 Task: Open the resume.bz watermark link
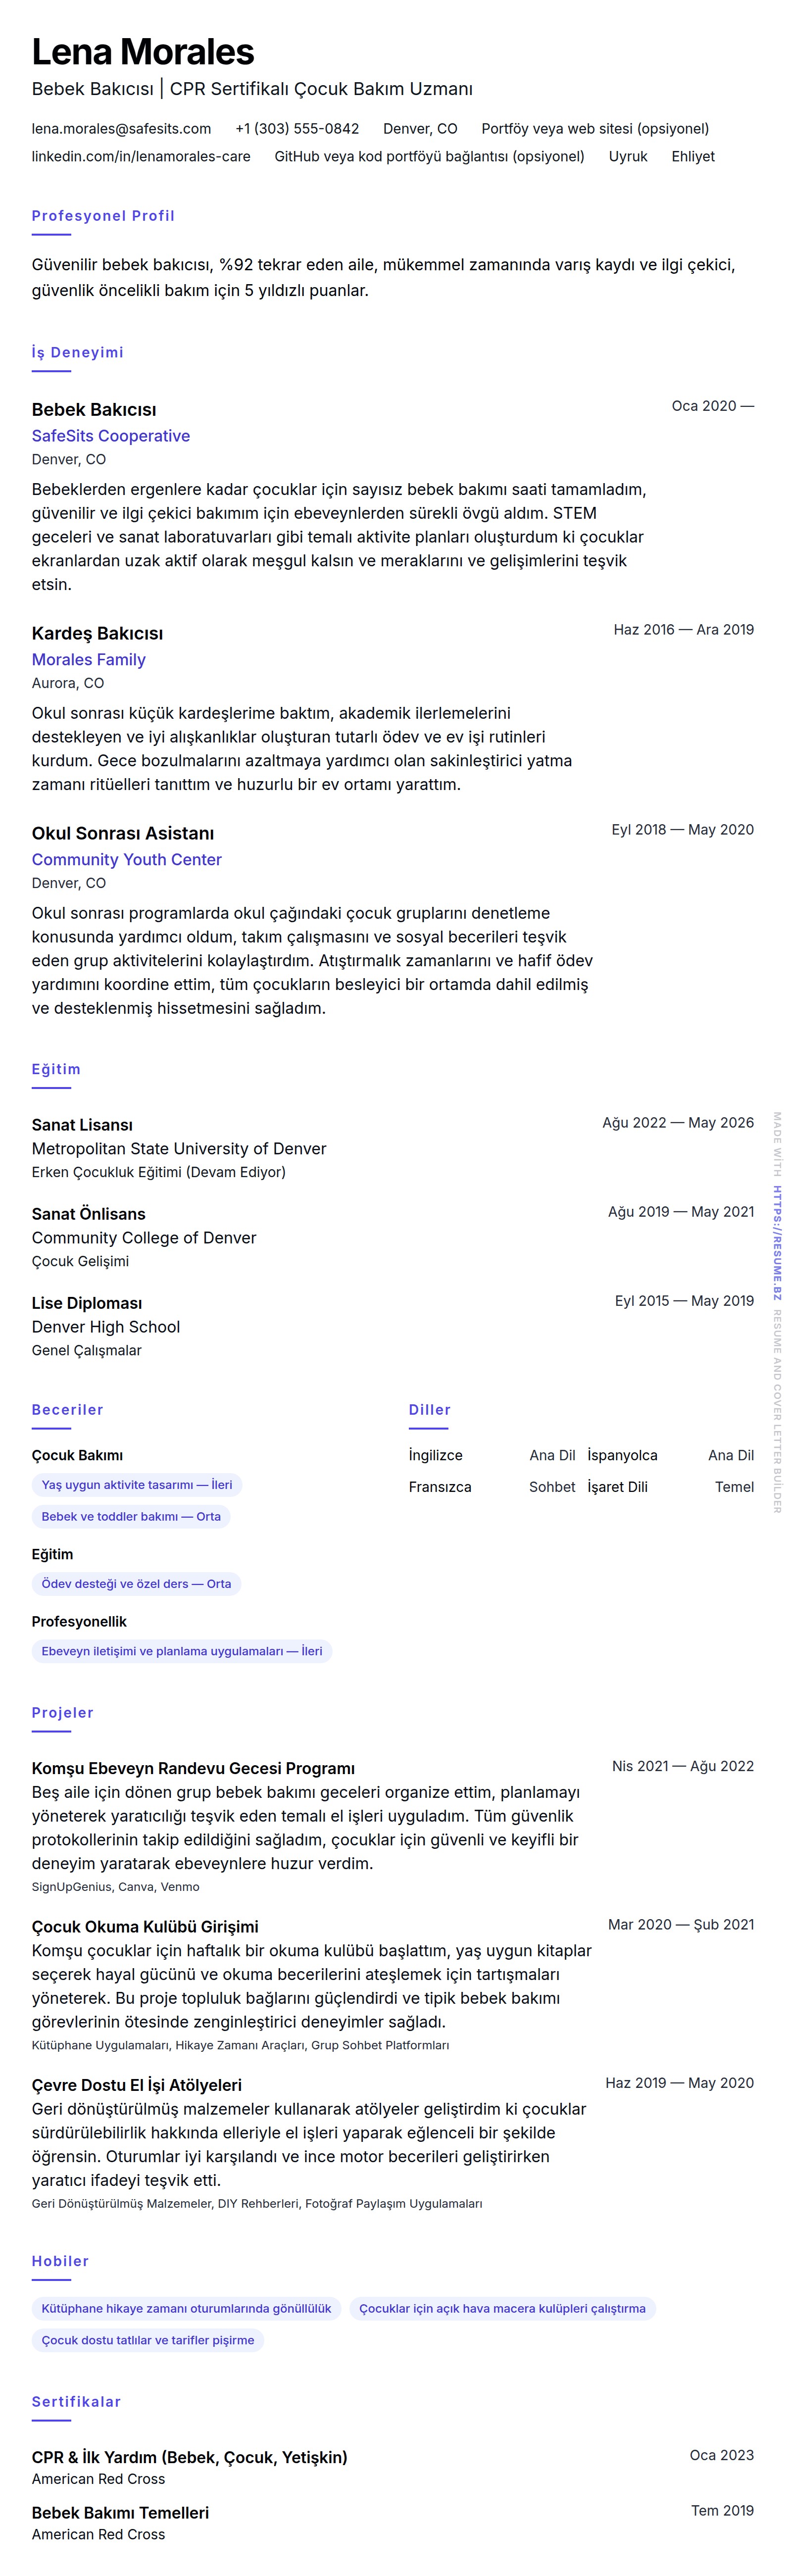point(777,1243)
